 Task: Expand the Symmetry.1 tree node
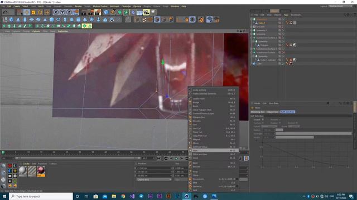(x=252, y=31)
